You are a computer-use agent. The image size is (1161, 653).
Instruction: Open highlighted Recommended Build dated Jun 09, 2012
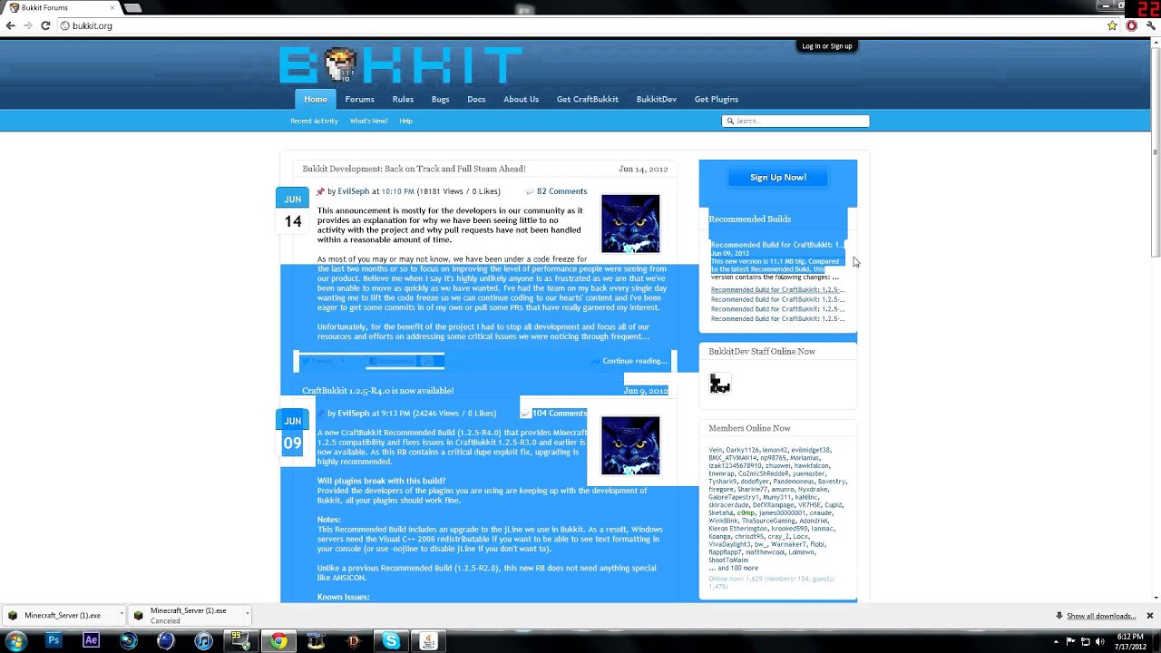776,245
